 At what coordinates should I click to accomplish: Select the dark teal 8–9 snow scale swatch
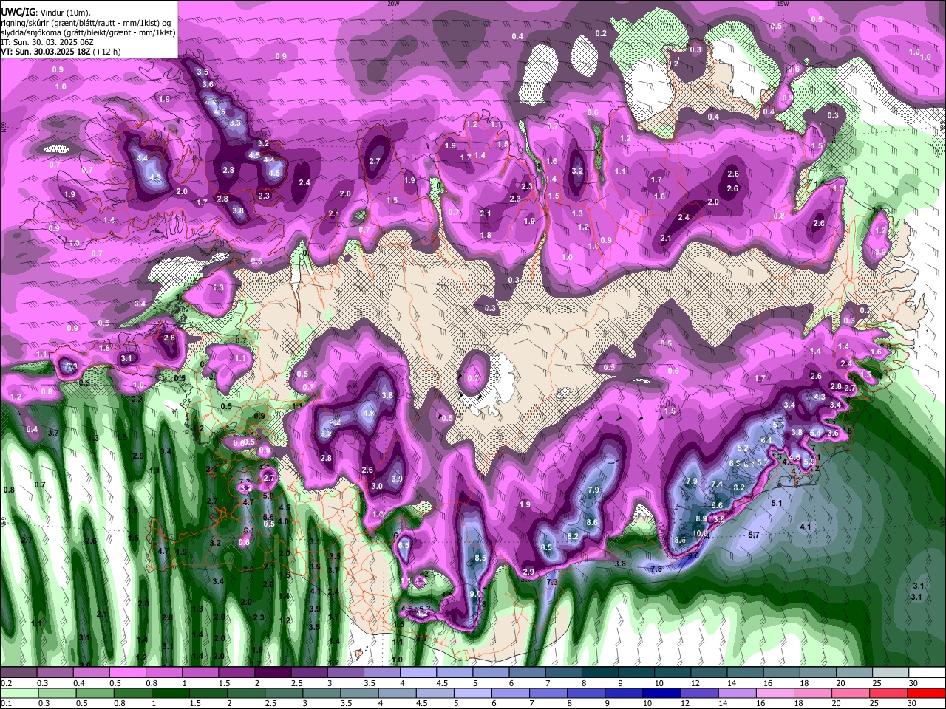600,673
